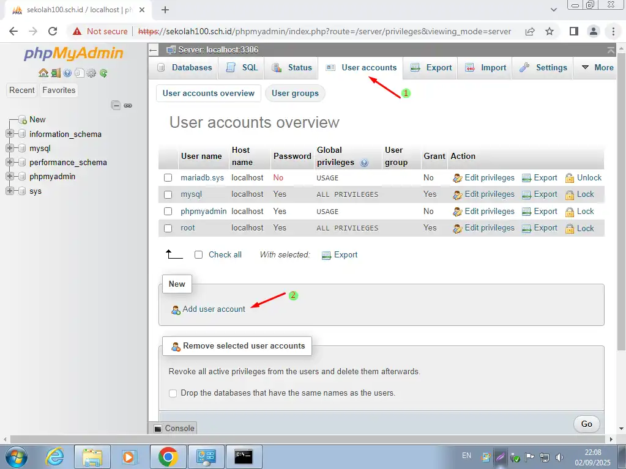Screen dimensions: 626x469
Task: Click the horizontal scrollbar at bottom
Action: [307, 439]
